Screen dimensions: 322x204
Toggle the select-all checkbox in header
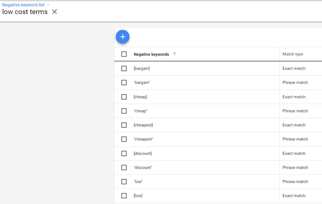124,54
